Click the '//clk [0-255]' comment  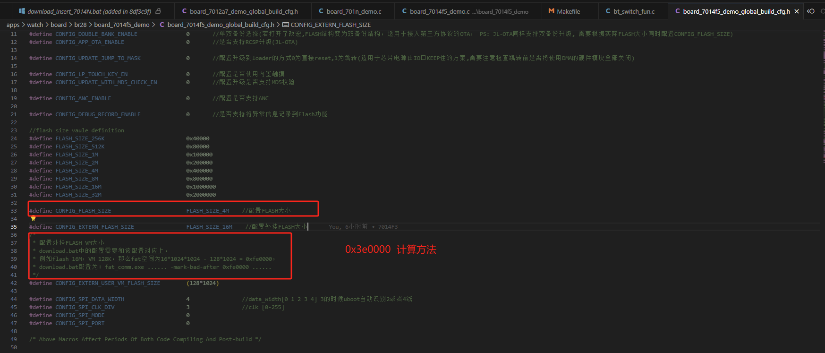[x=263, y=307]
